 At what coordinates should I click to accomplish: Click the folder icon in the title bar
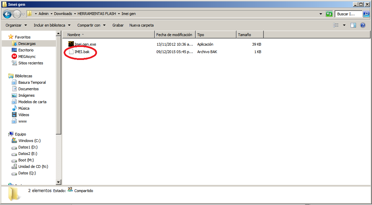click(4, 4)
